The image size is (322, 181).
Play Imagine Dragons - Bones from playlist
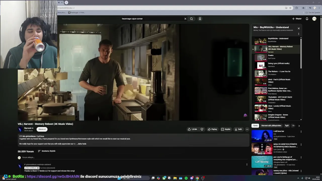pyautogui.click(x=276, y=117)
